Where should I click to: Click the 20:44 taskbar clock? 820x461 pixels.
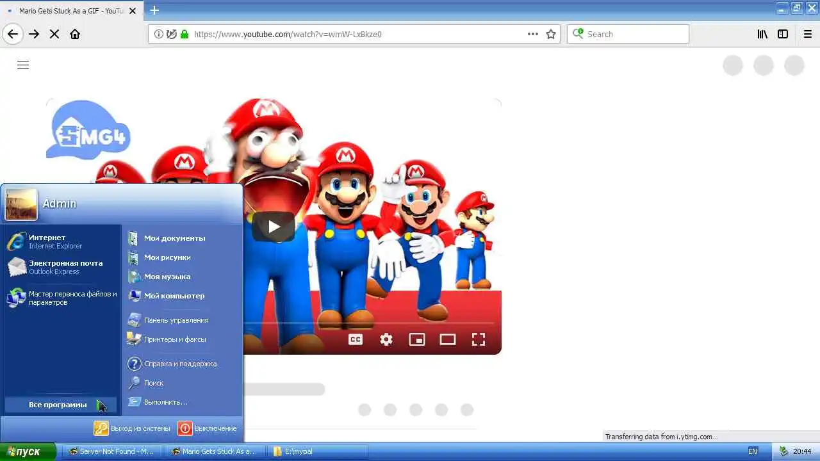pyautogui.click(x=803, y=451)
